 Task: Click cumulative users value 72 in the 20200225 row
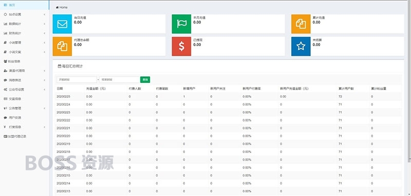click(340, 97)
